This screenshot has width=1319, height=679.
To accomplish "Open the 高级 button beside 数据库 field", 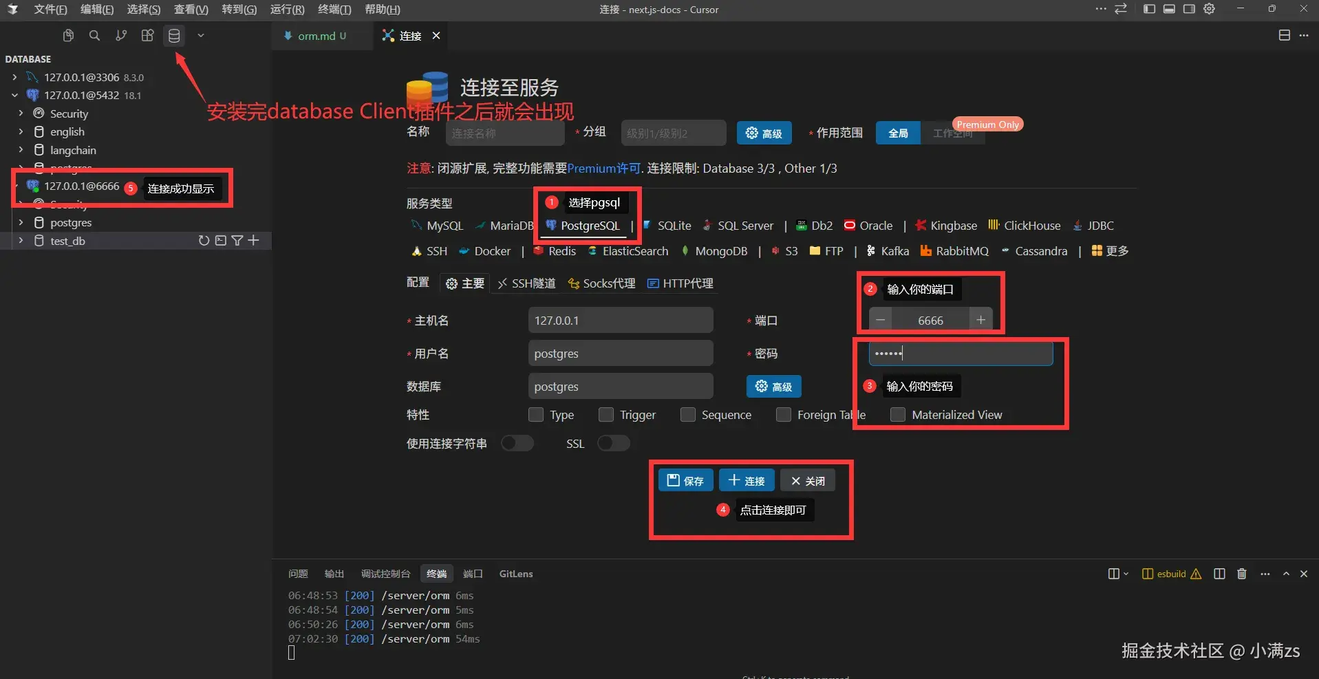I will [773, 387].
